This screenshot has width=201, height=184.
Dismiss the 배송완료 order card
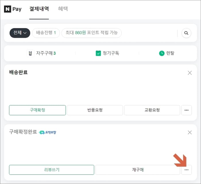(190, 73)
